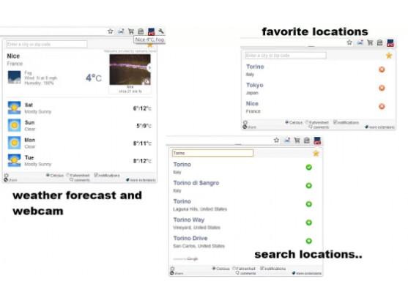Screen dimensions: 408x306
Task: Click share link in weather forecast popup
Action: click(10, 180)
